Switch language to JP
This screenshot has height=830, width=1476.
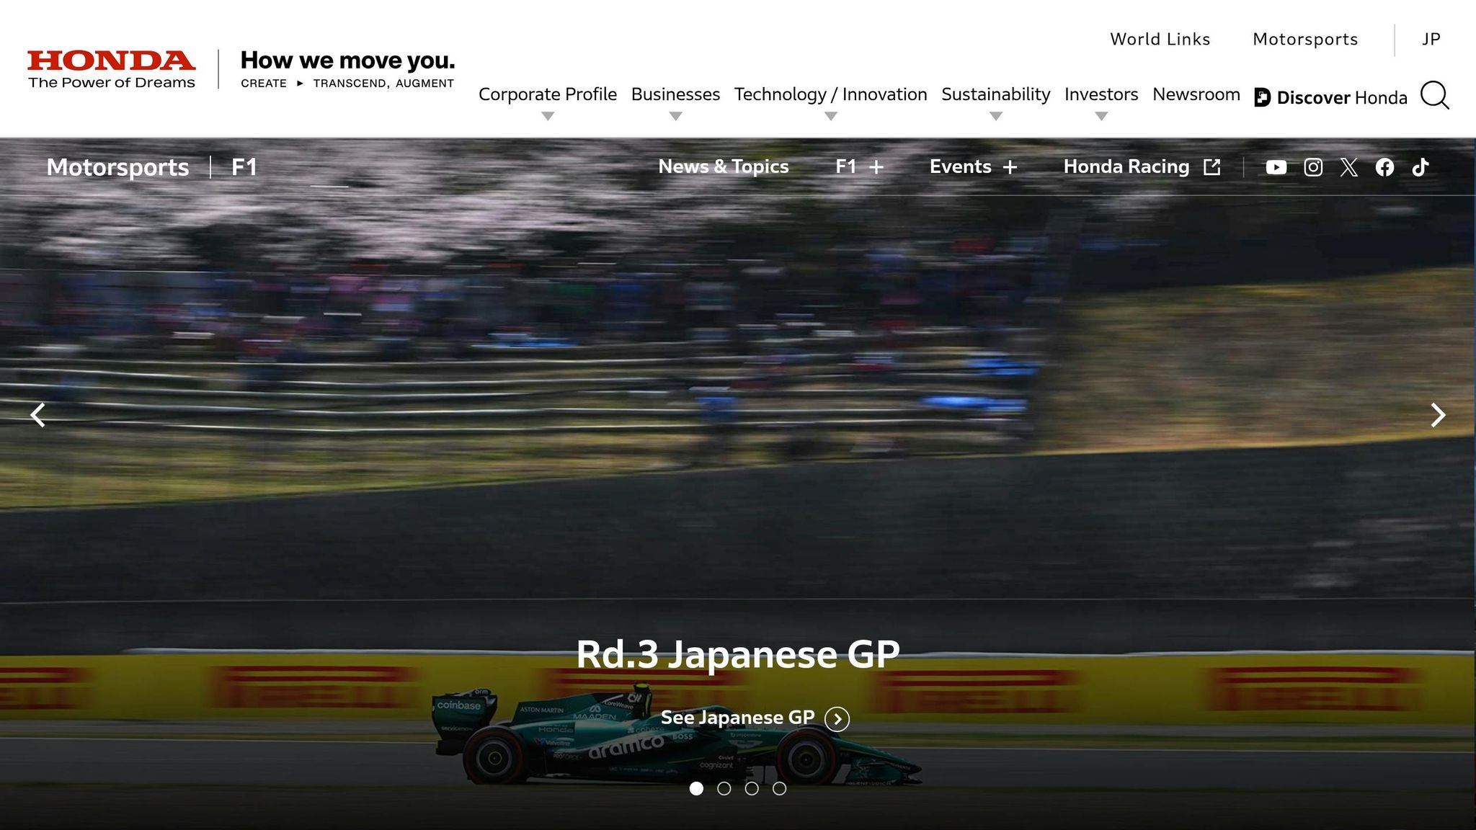(x=1431, y=40)
